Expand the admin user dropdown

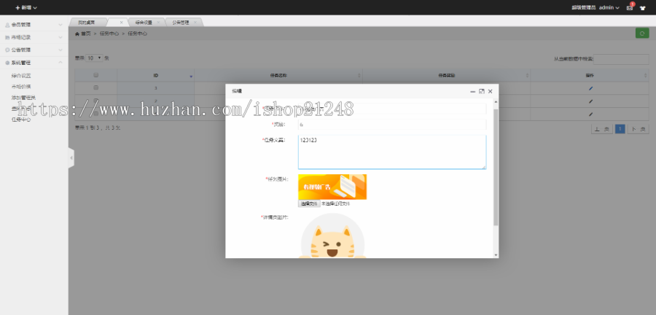point(609,7)
